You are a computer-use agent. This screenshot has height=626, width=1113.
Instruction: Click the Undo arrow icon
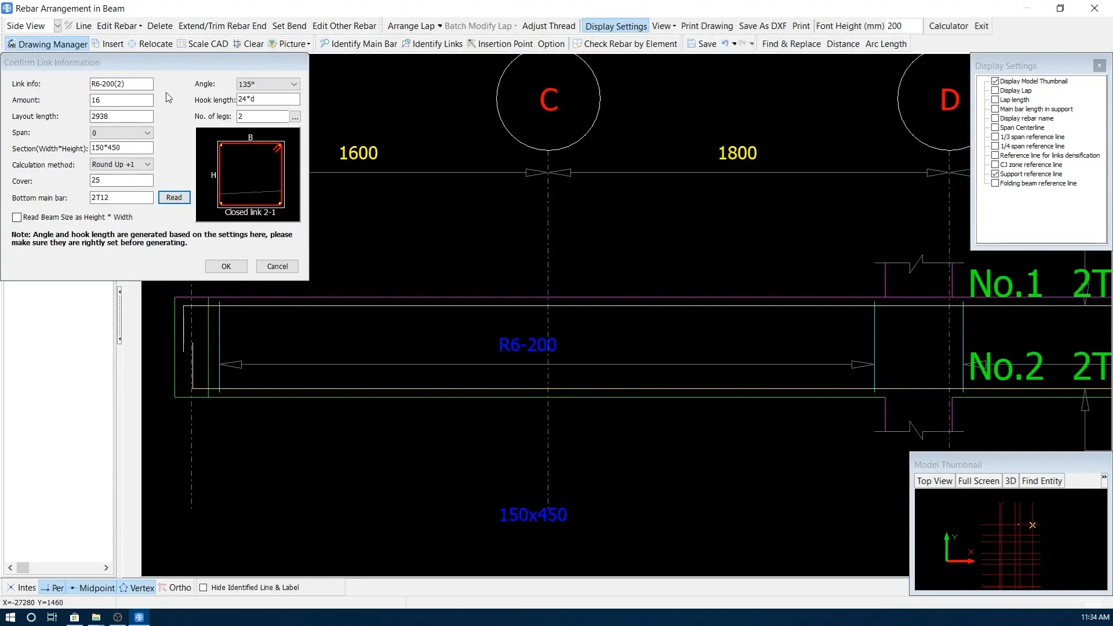click(x=725, y=44)
